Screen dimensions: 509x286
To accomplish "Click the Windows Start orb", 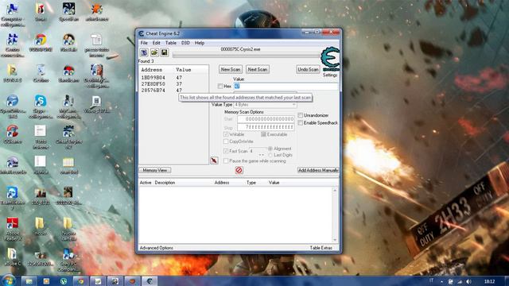I will [9, 280].
